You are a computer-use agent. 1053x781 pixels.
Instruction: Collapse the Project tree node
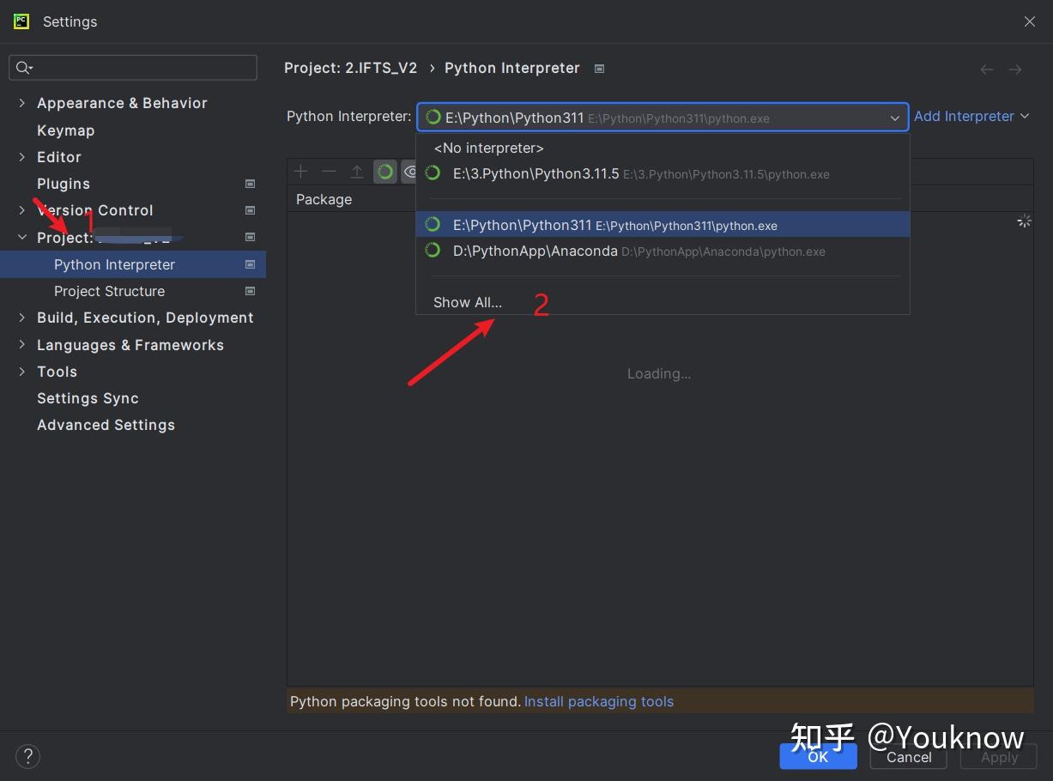pyautogui.click(x=22, y=238)
